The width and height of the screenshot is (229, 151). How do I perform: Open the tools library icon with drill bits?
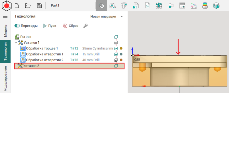point(159,6)
